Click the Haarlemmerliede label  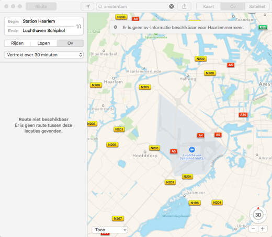pyautogui.click(x=144, y=71)
